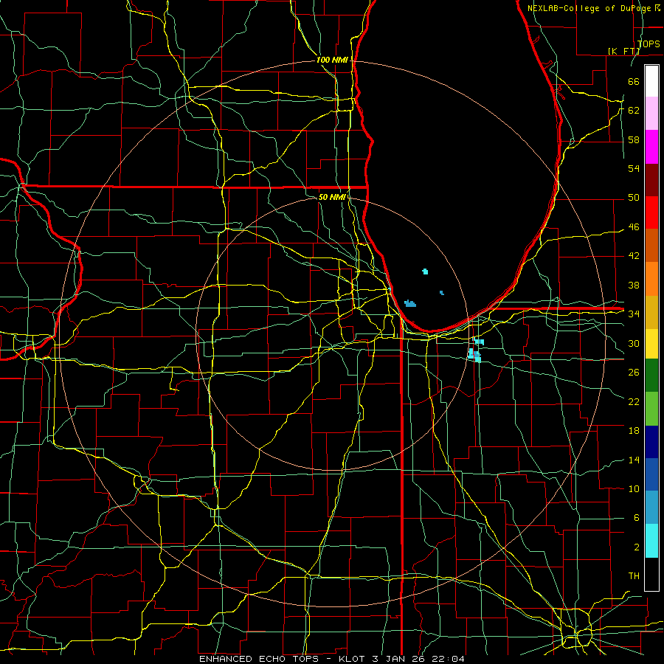
Task: Click the 10 legend value
Action: click(634, 489)
